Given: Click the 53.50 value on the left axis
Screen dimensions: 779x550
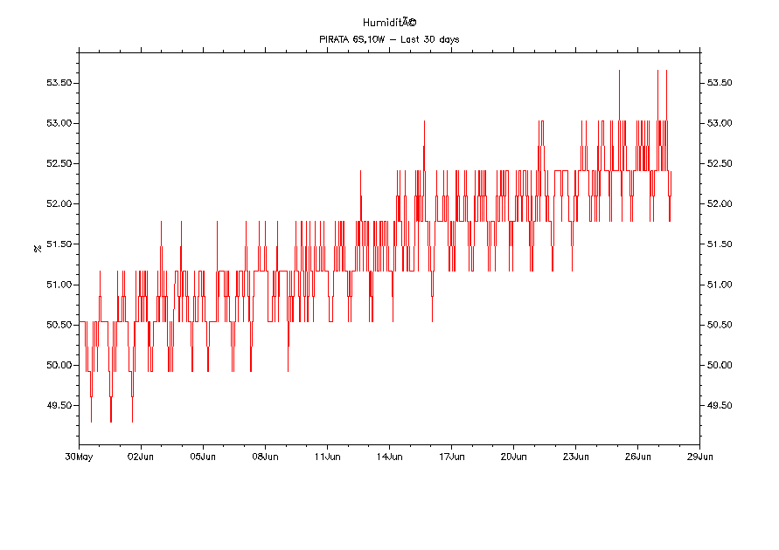Looking at the screenshot, I should (59, 83).
